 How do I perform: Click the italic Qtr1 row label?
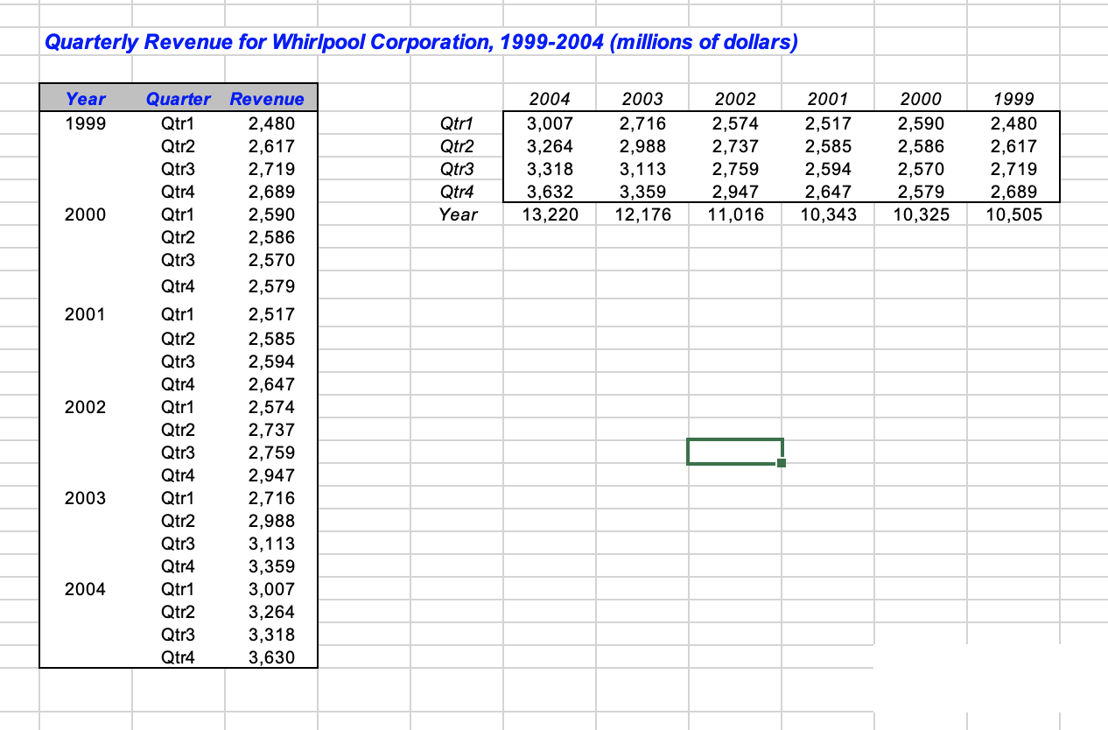[x=459, y=123]
